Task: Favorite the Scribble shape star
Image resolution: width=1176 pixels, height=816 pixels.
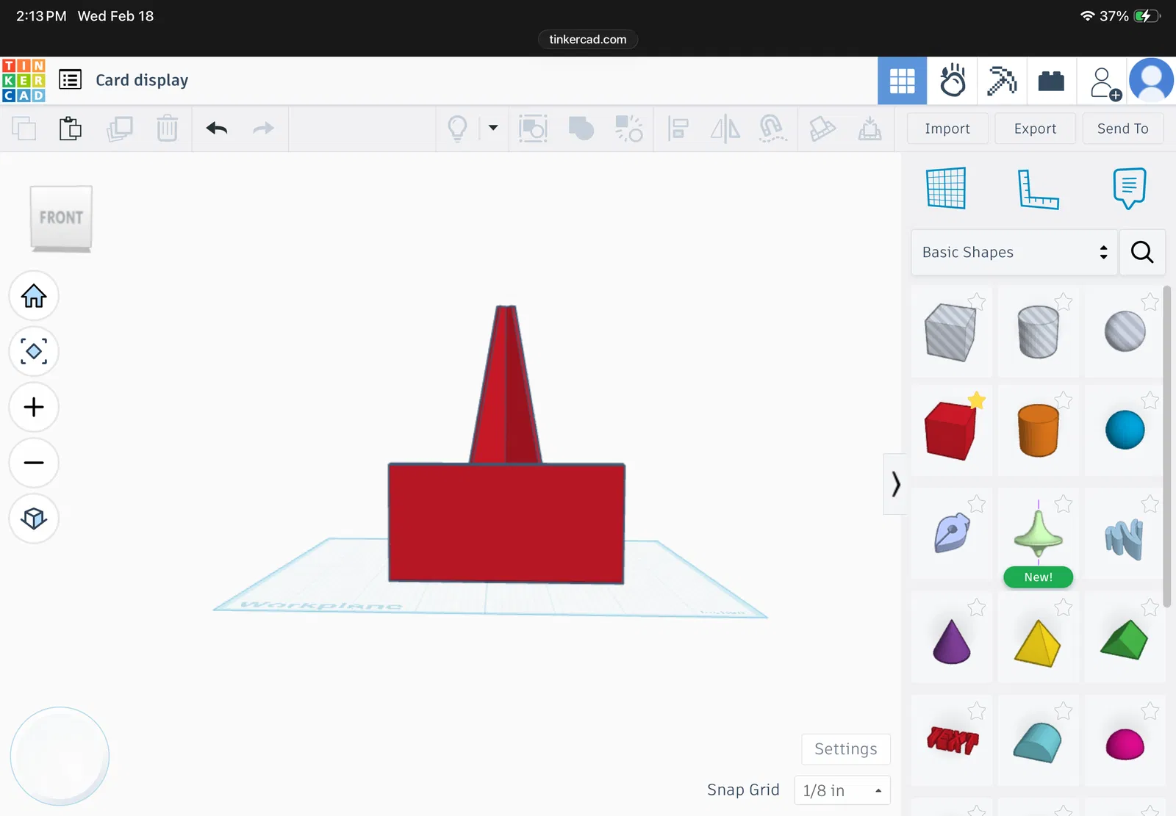Action: pyautogui.click(x=977, y=504)
